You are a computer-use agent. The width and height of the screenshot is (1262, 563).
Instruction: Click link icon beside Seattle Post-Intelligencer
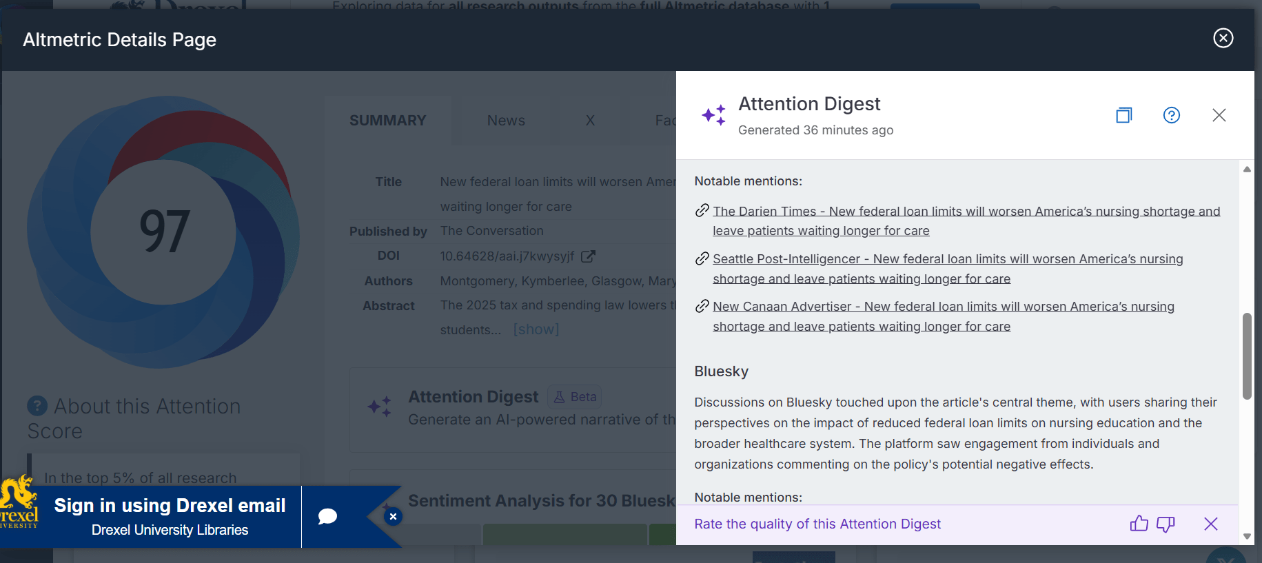(702, 258)
